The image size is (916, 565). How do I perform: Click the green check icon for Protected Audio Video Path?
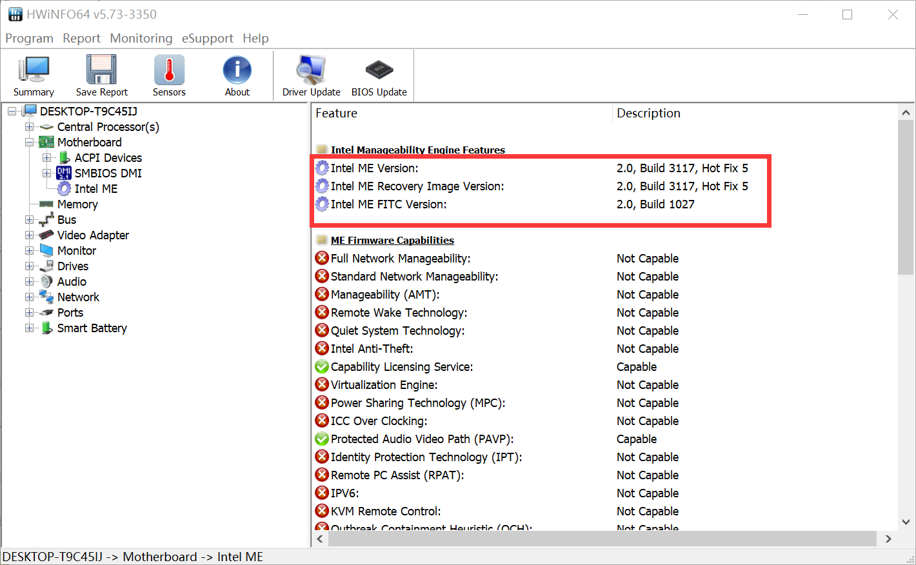(322, 439)
